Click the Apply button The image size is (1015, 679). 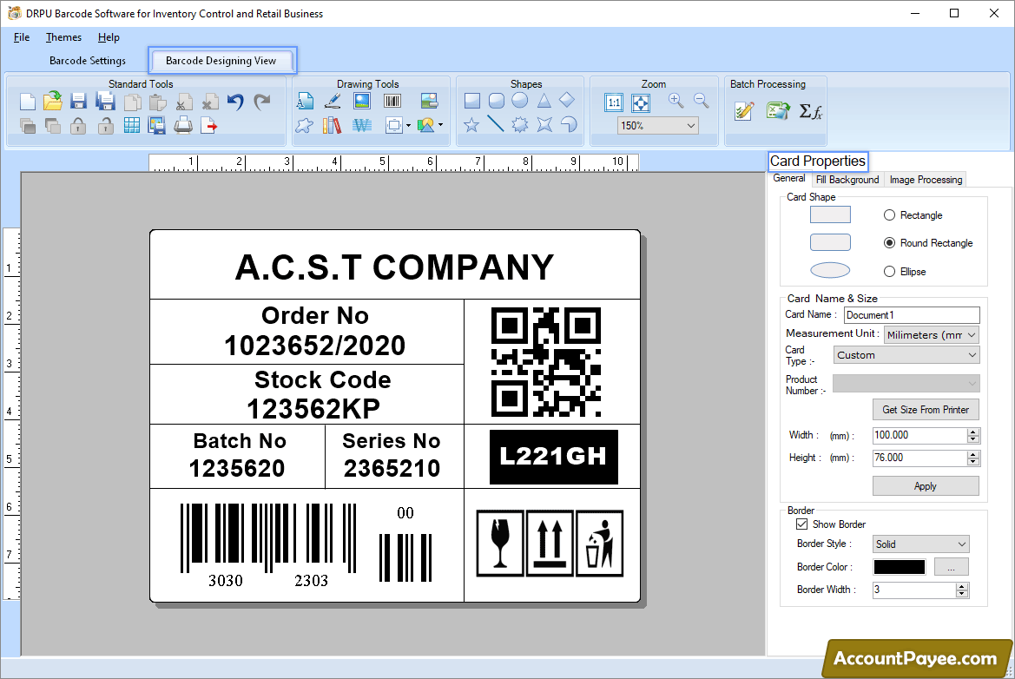(x=926, y=486)
